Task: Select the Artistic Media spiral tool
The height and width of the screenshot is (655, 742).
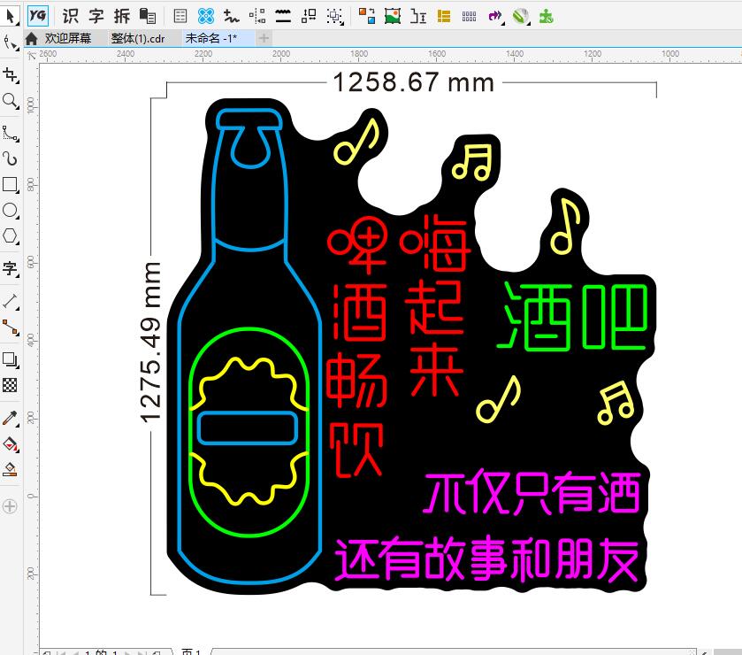Action: pos(11,158)
